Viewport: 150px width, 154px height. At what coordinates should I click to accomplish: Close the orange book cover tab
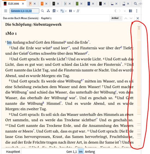click(x=46, y=4)
